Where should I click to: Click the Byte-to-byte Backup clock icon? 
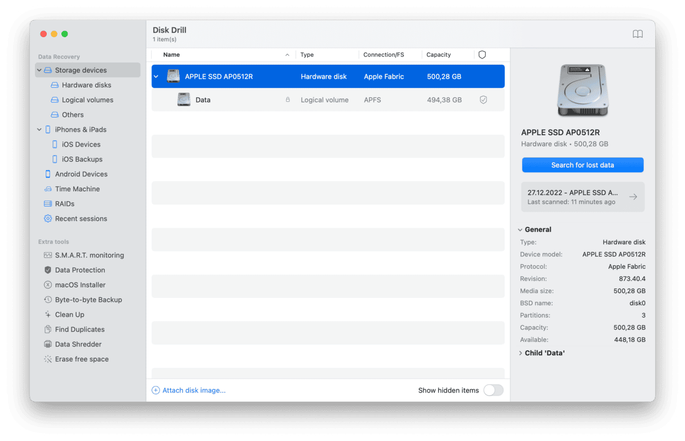[48, 300]
